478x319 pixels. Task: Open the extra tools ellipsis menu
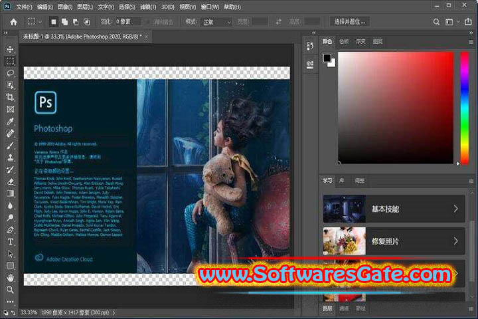[x=10, y=302]
